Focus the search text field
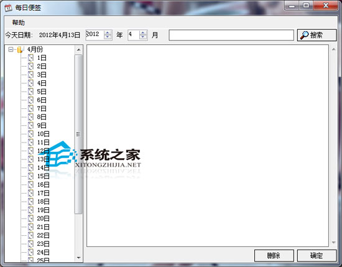Screen dimensions: 342x267 (231, 35)
